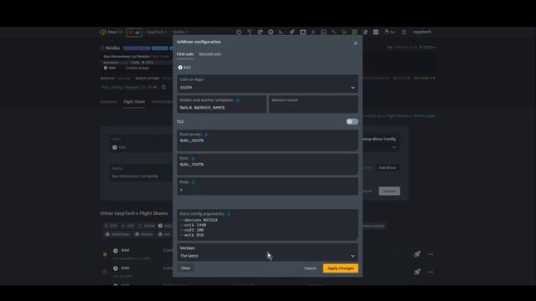Click the hash symbol icon in top toolbar
This screenshot has height=301, width=536.
pos(312,32)
